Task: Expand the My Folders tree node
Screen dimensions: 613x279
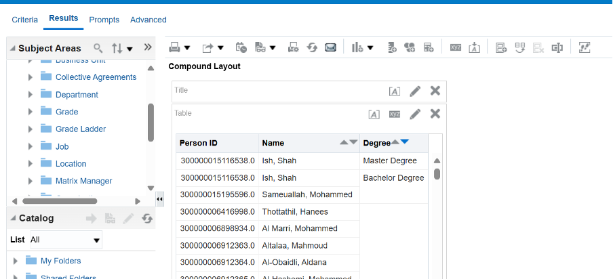Action: (x=16, y=261)
